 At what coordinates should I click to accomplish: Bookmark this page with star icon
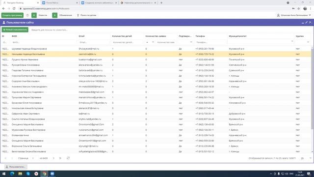point(299,9)
